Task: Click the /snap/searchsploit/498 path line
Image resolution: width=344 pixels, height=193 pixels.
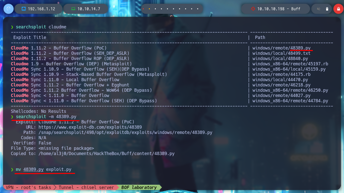Action: coord(118,132)
